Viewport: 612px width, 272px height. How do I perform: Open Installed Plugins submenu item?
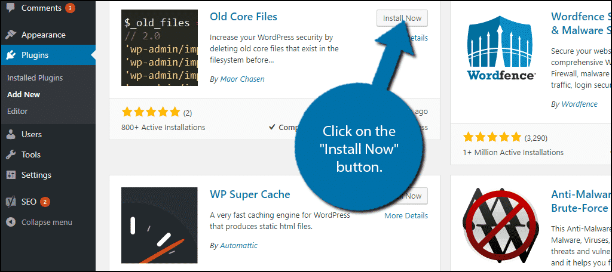35,78
